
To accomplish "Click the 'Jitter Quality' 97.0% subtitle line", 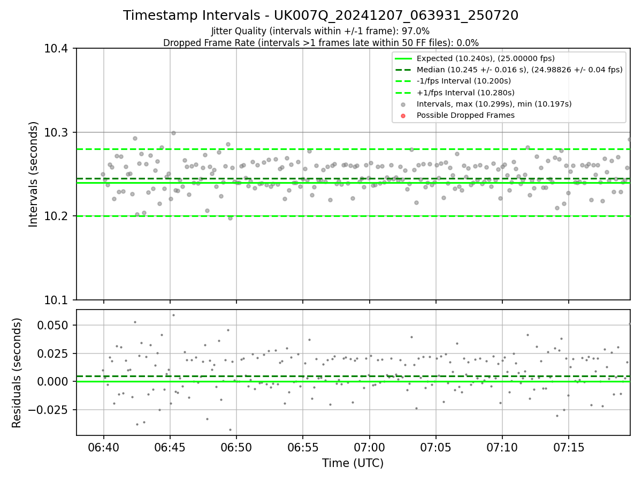I will [321, 32].
